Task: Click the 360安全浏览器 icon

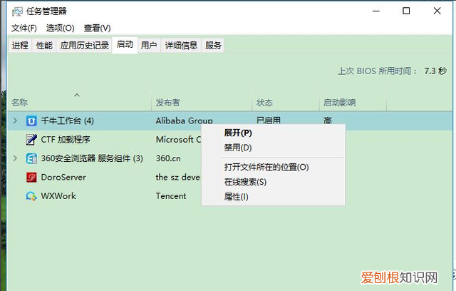Action: point(31,158)
